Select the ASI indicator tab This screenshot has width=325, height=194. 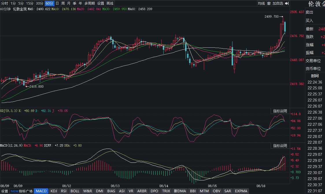click(122, 191)
